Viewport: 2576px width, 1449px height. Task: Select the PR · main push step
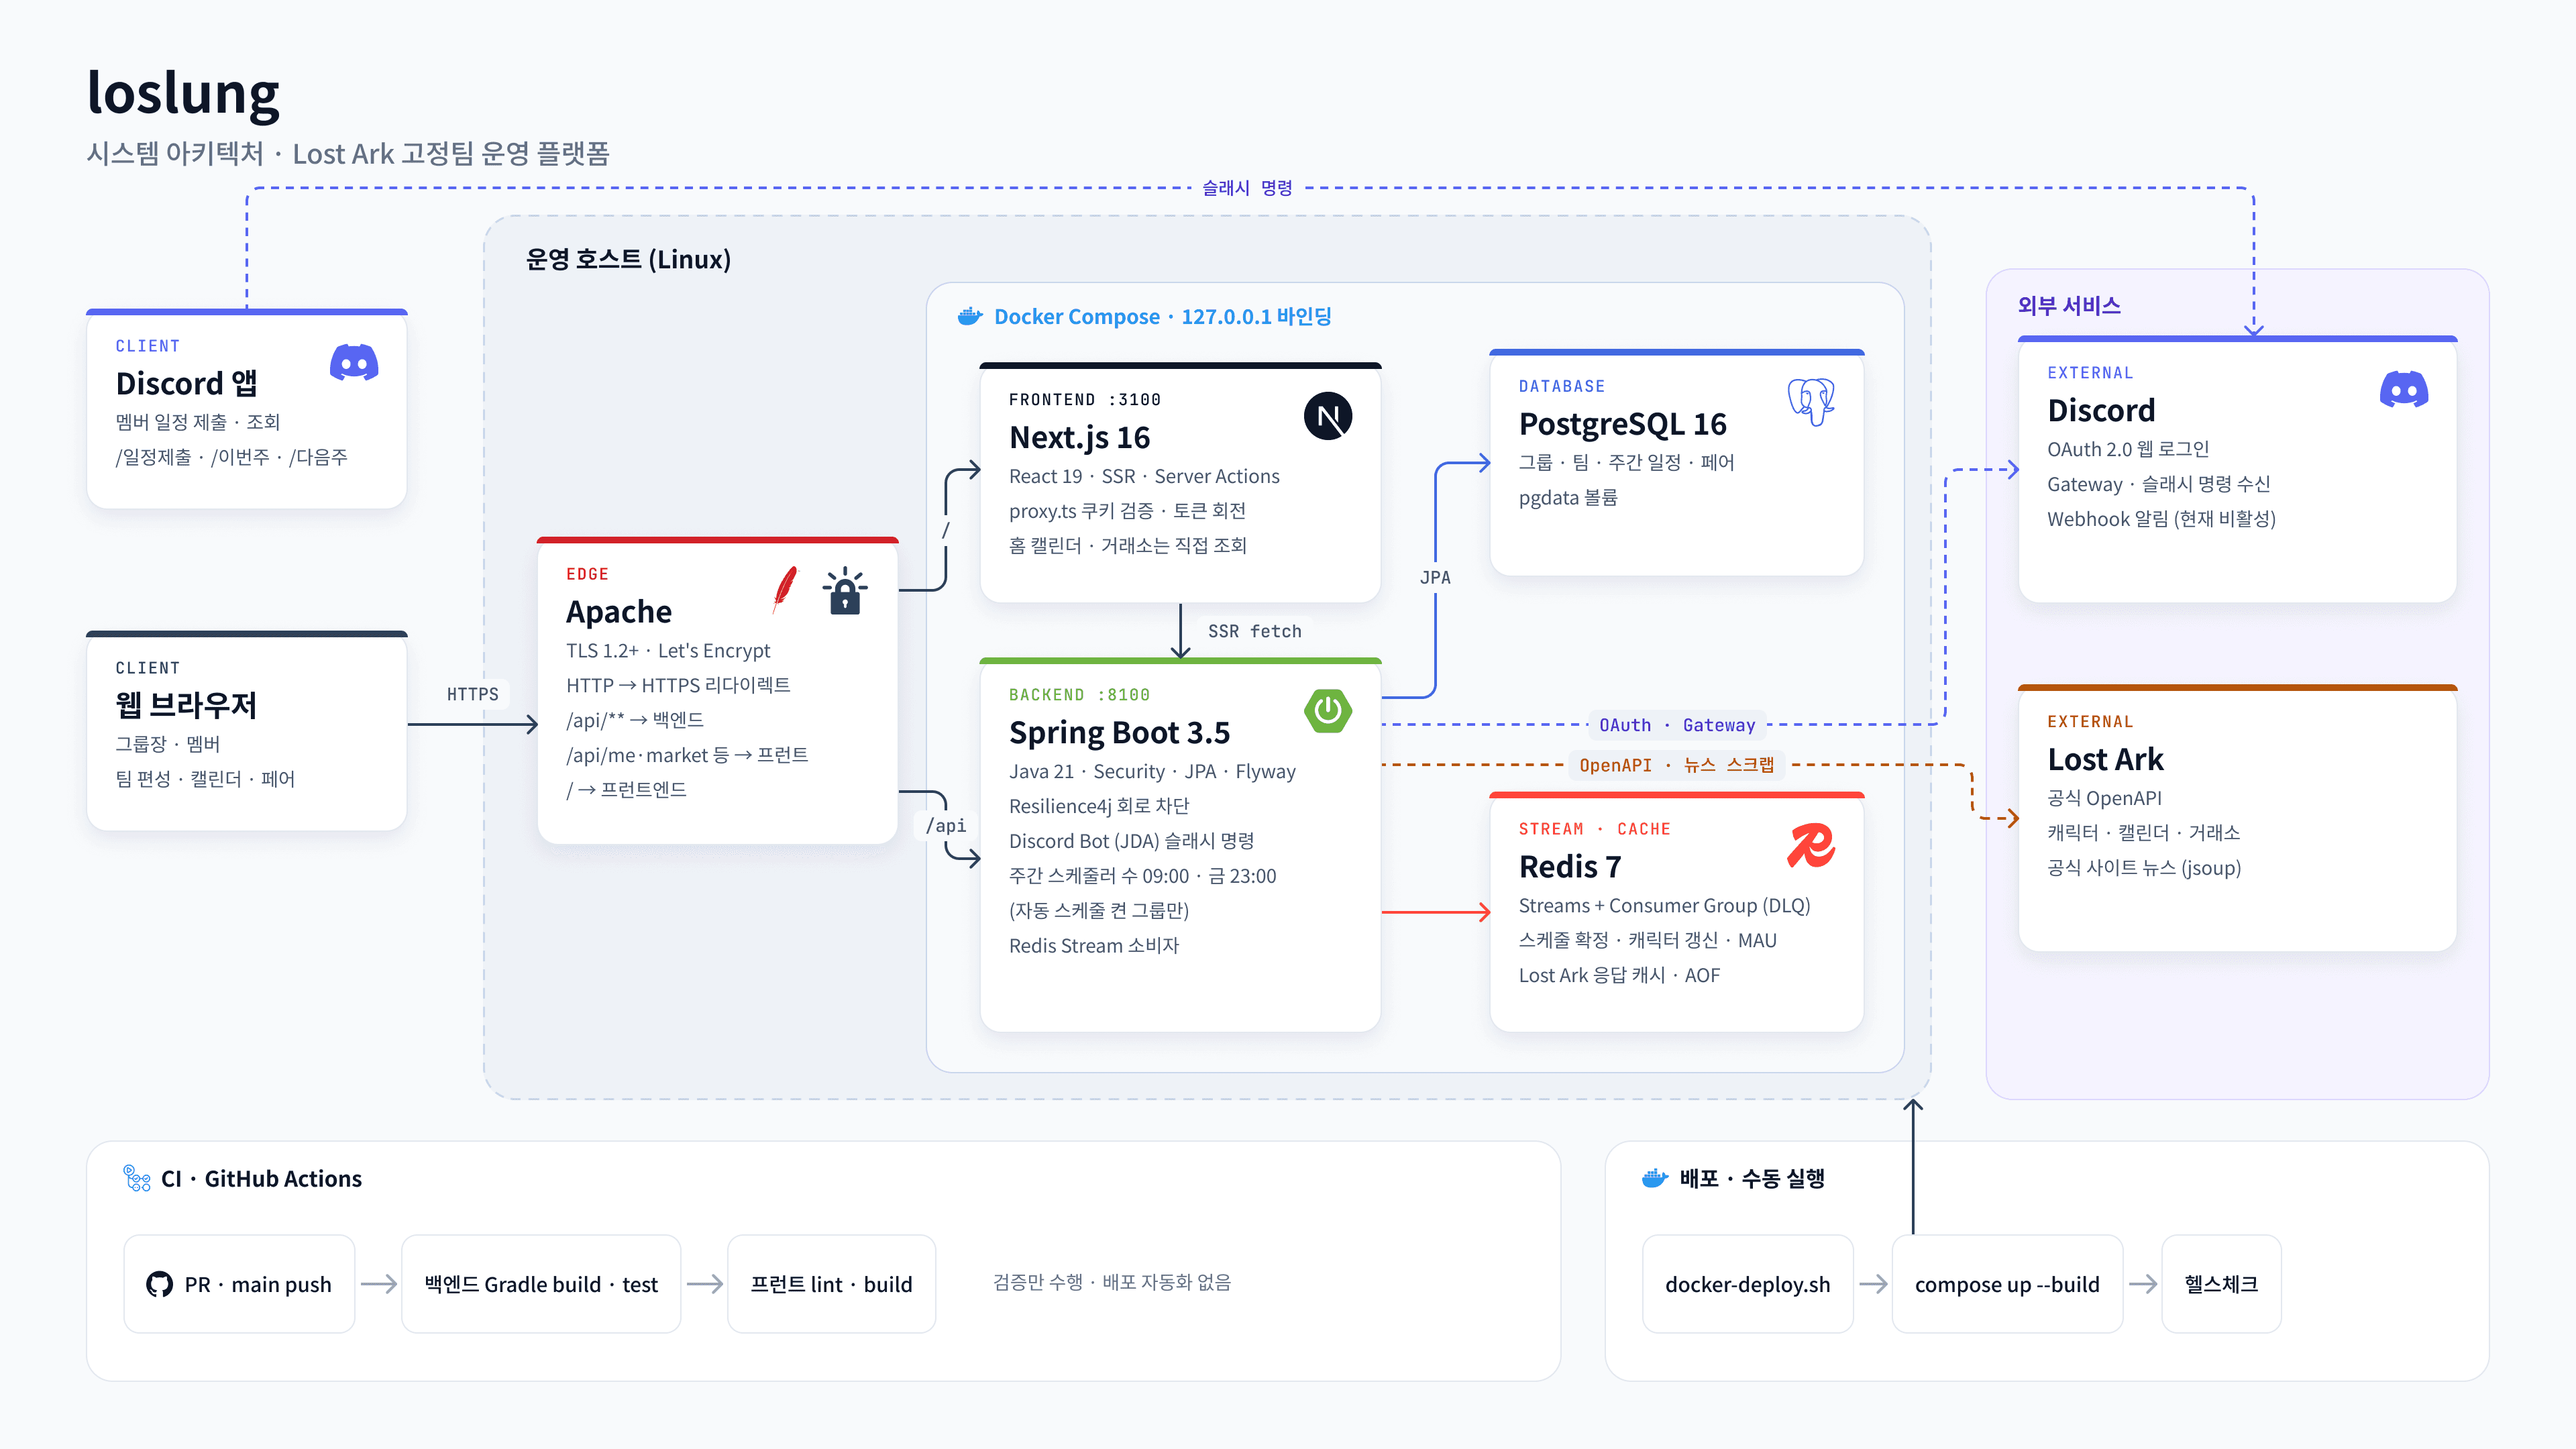pos(239,1284)
